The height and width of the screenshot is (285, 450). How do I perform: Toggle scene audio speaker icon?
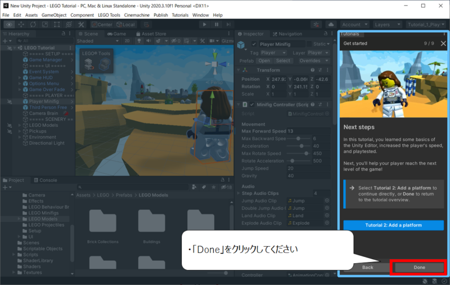(148, 41)
